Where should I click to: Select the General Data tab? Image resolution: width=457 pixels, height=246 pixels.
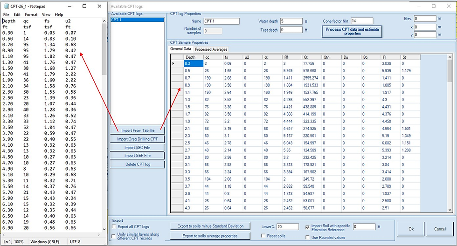pos(180,49)
